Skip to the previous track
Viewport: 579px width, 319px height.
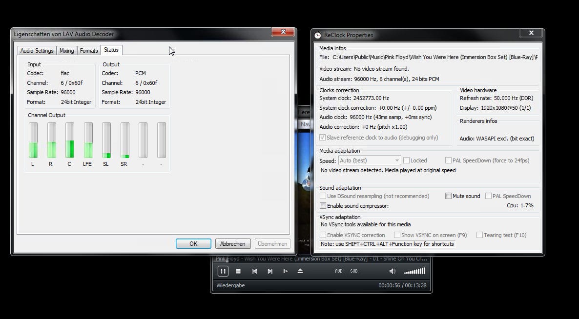[x=254, y=271]
